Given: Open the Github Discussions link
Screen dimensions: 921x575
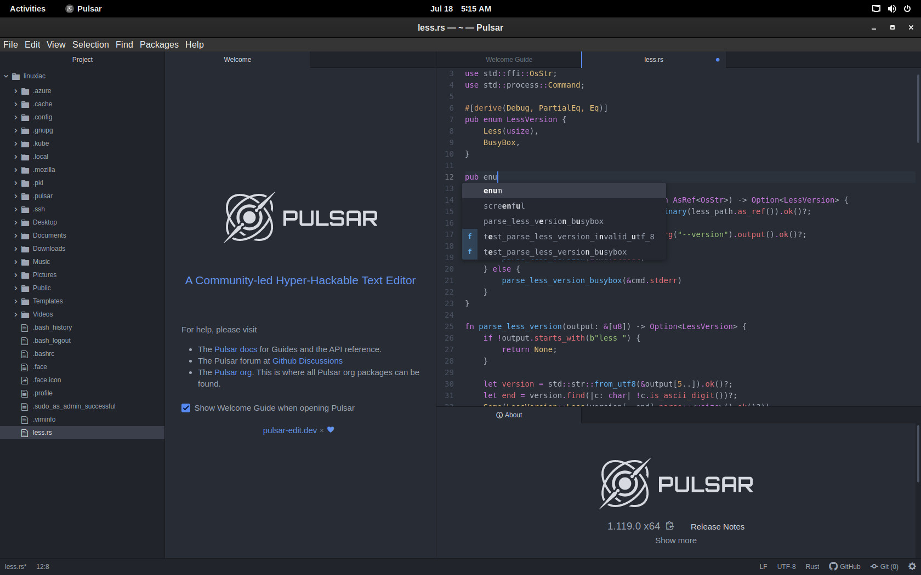Looking at the screenshot, I should [x=308, y=361].
